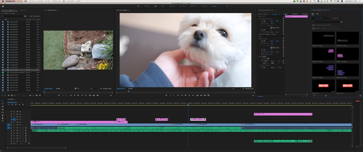This screenshot has height=152, width=363.
Task: Click Export Frame camera in Source monitor
Action: 97,95
